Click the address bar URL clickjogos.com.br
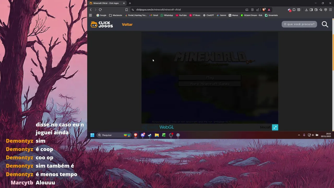 (158, 10)
